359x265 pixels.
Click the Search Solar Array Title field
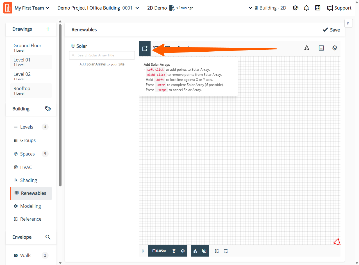point(102,55)
